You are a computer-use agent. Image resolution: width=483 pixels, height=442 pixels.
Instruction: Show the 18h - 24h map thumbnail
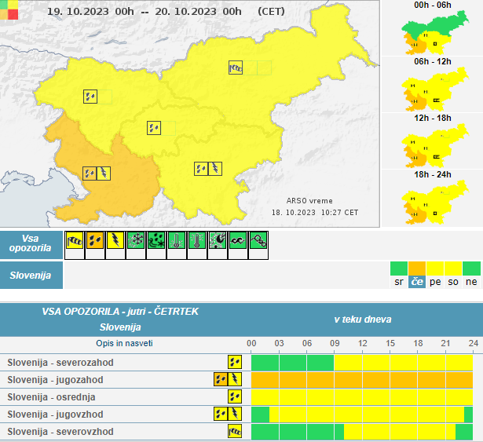[x=431, y=203]
